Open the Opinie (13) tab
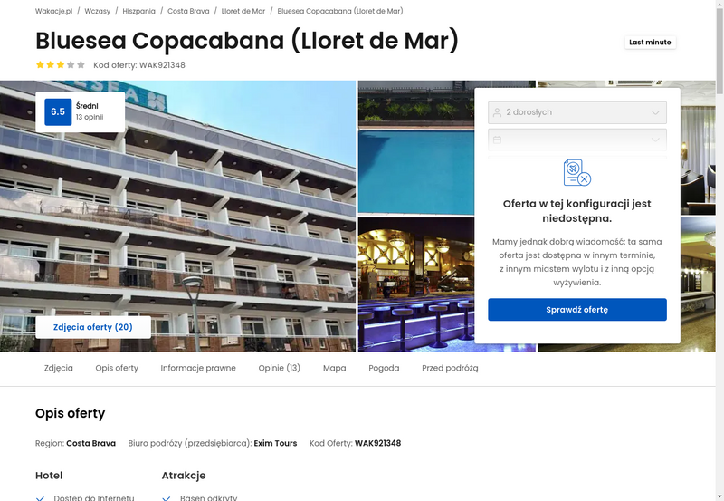The height and width of the screenshot is (501, 724). pos(280,368)
